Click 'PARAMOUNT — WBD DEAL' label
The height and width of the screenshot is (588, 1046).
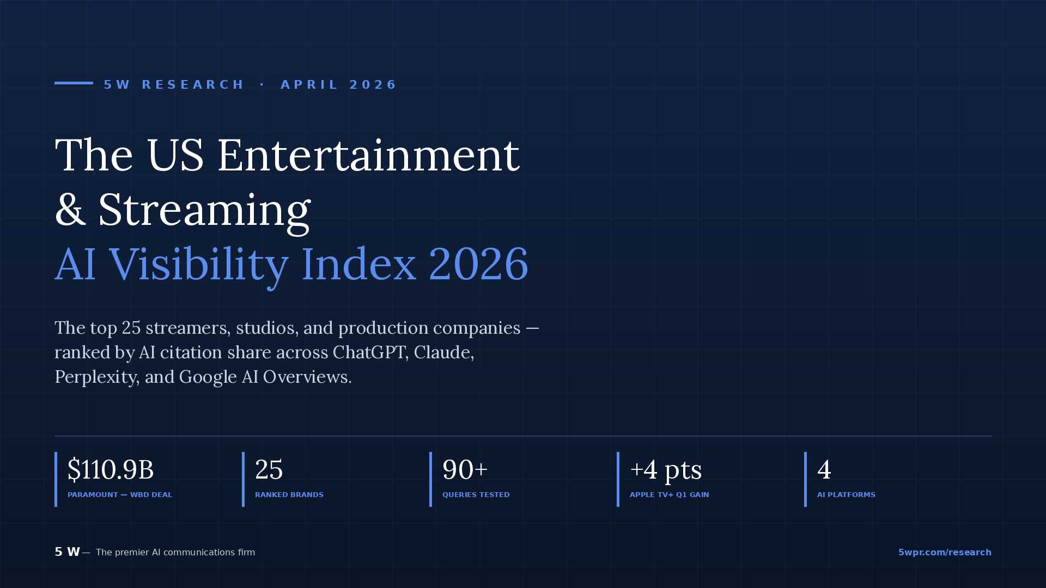[x=120, y=495]
